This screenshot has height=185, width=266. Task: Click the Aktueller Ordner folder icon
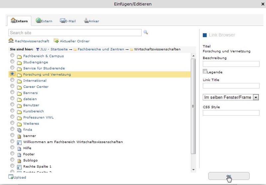click(x=56, y=41)
